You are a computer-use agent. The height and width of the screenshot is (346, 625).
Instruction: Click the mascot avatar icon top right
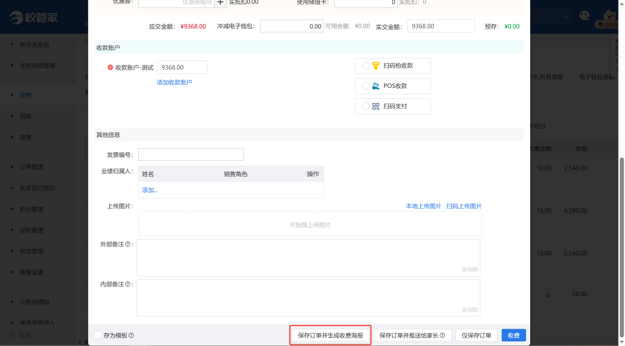[x=609, y=14]
